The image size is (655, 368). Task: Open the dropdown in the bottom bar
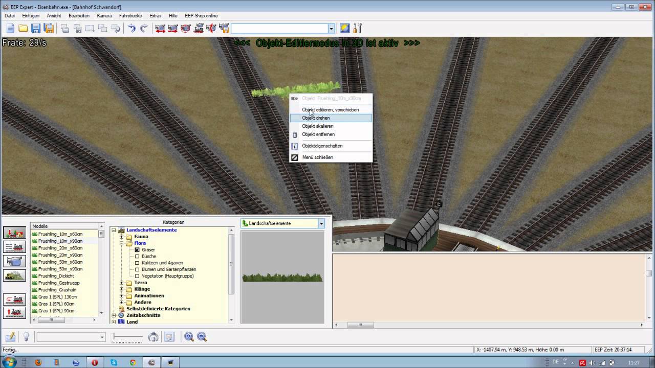point(102,337)
